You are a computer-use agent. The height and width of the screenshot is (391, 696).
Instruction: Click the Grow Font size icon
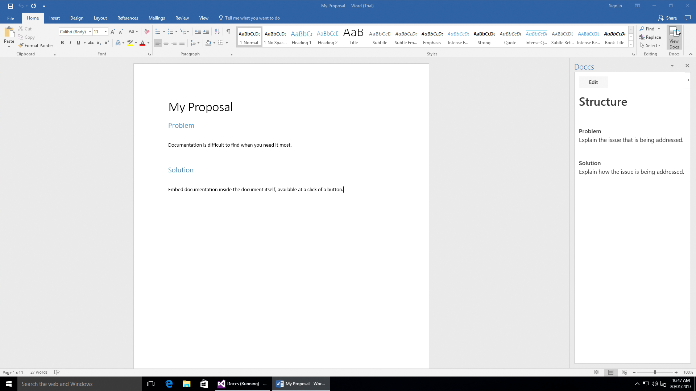[x=113, y=31]
